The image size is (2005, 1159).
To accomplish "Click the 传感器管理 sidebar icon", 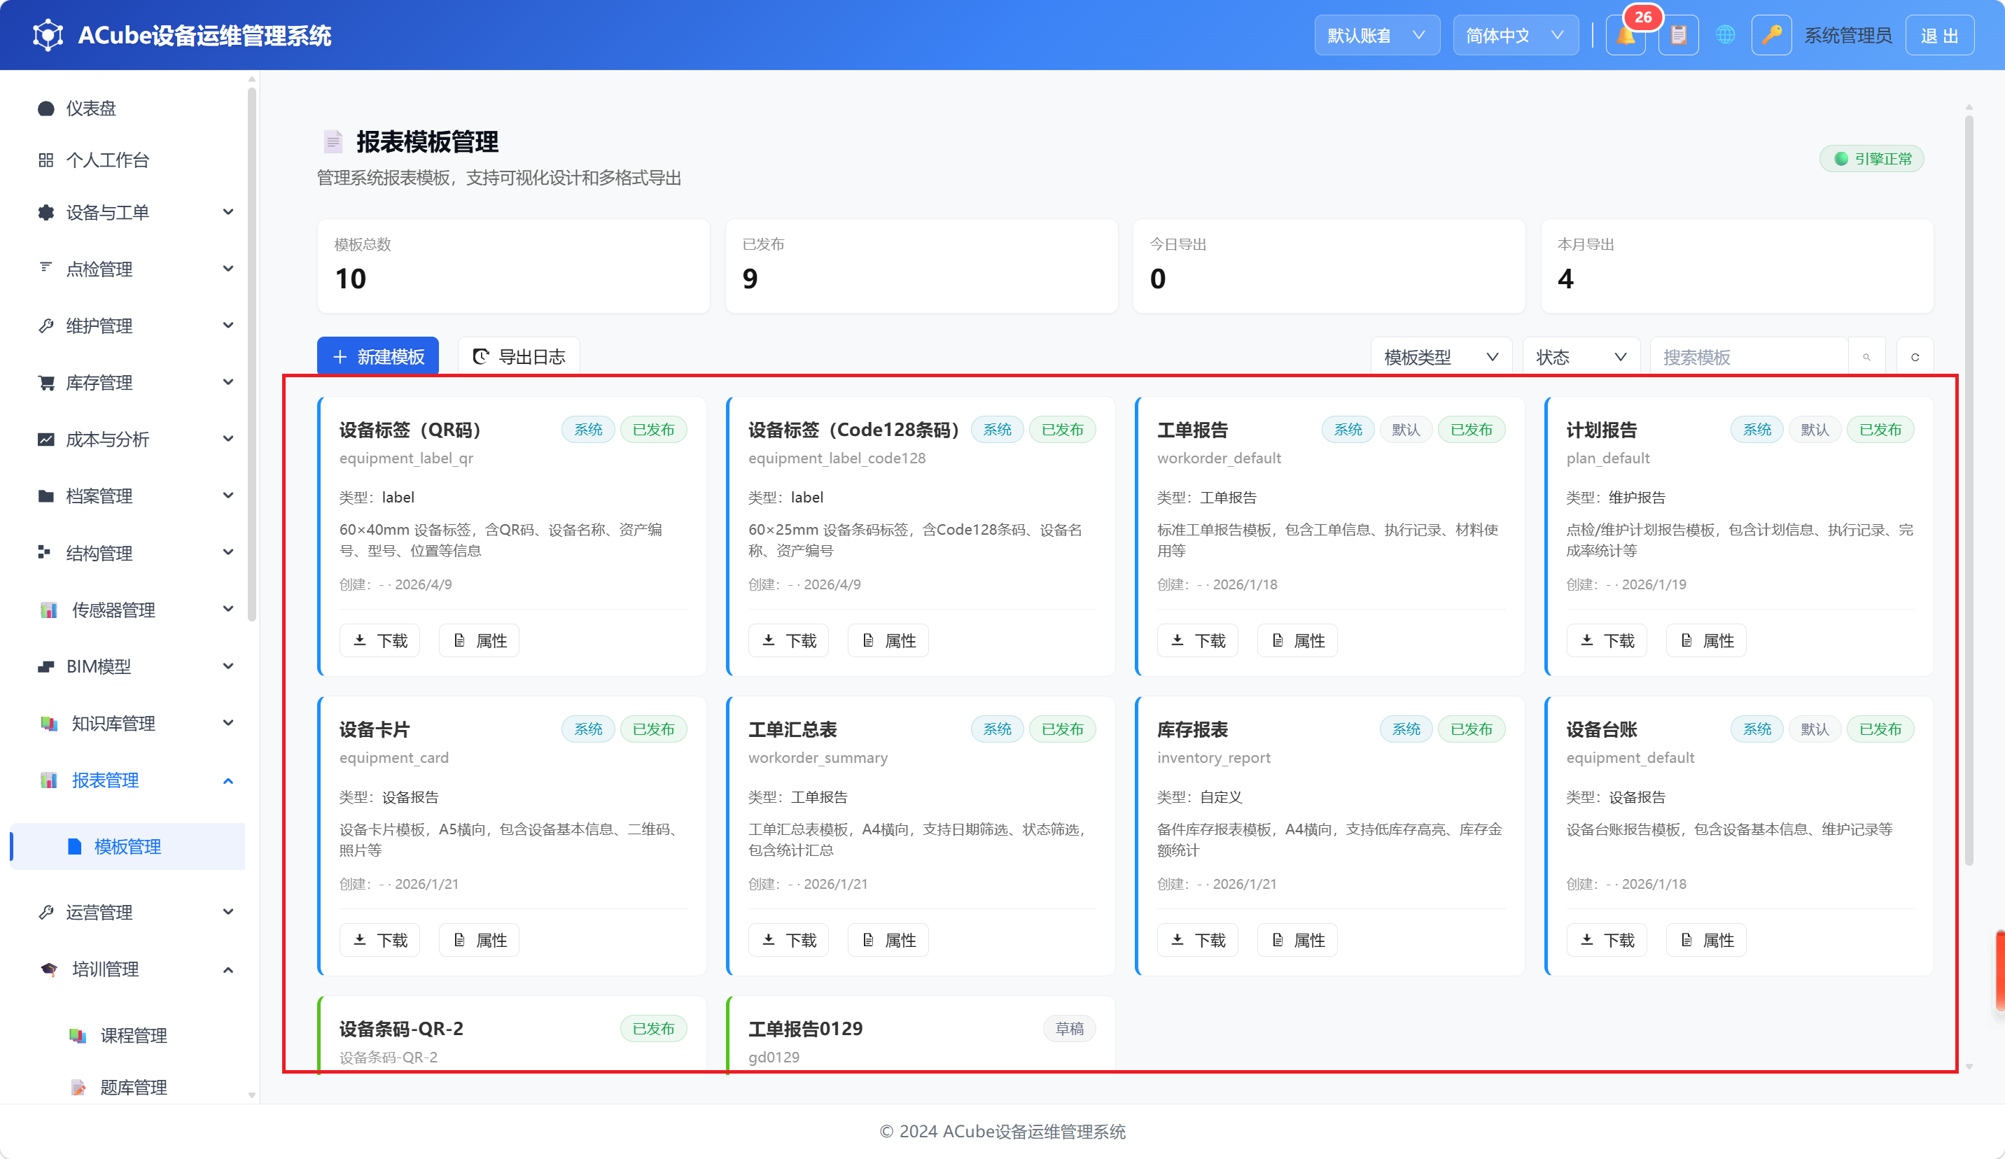I will tap(49, 610).
